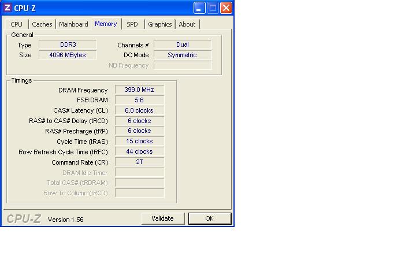Click the Command Rate (CR) label
Viewport: 416px width, 260px height.
pyautogui.click(x=80, y=162)
